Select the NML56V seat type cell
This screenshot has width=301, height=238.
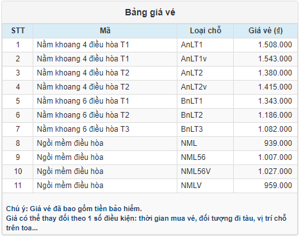click(x=205, y=171)
